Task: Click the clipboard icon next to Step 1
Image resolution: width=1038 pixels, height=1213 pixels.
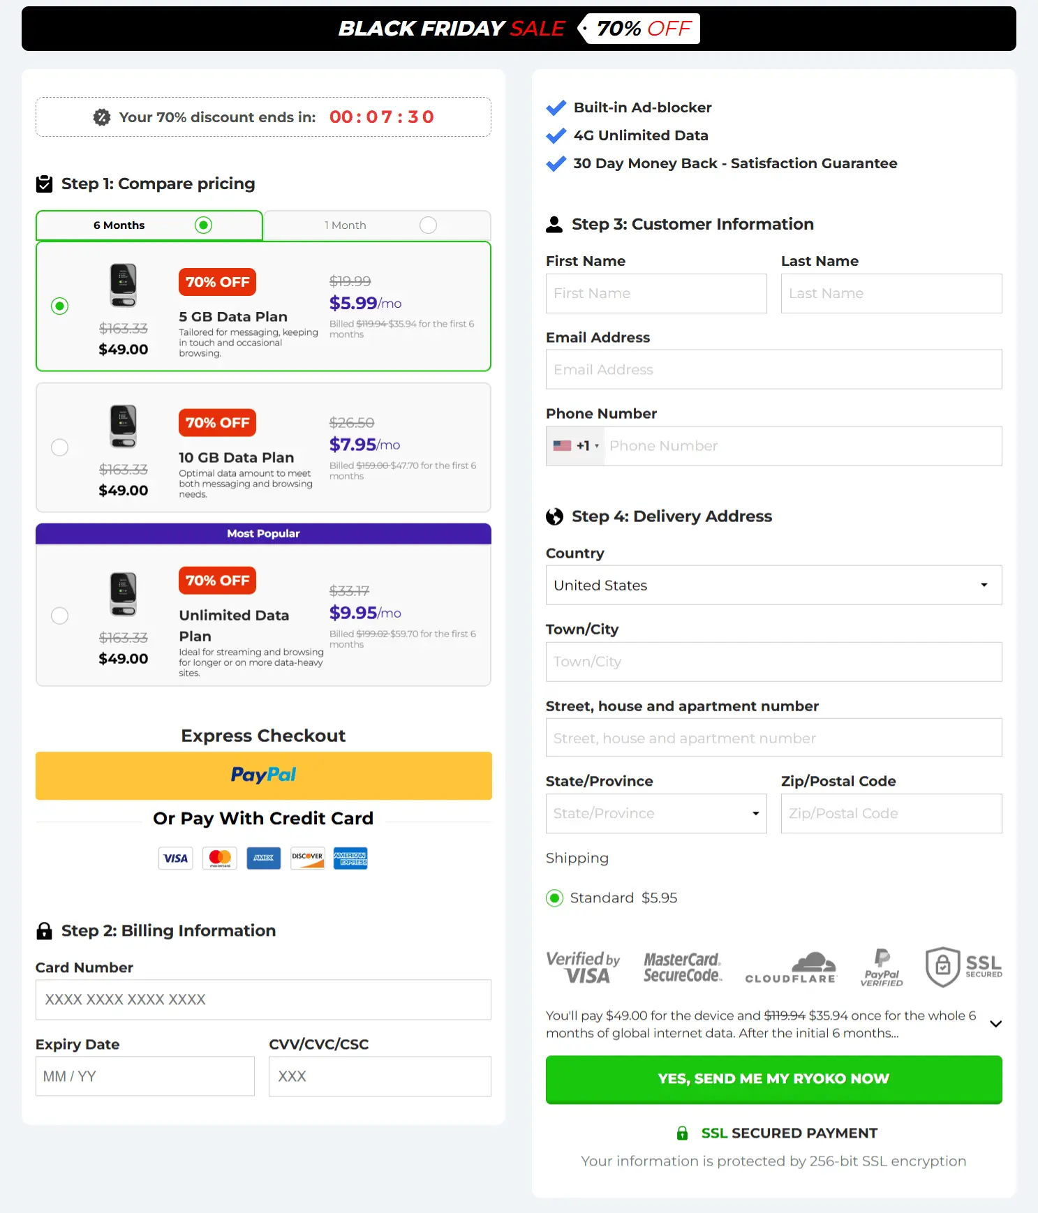Action: 44,184
